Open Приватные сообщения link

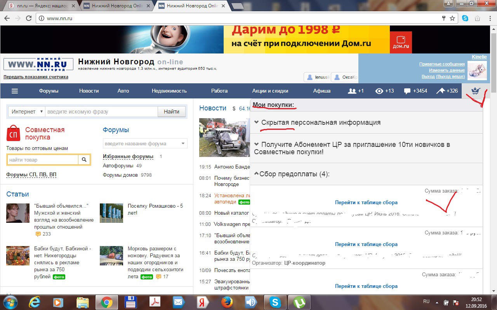click(x=442, y=64)
